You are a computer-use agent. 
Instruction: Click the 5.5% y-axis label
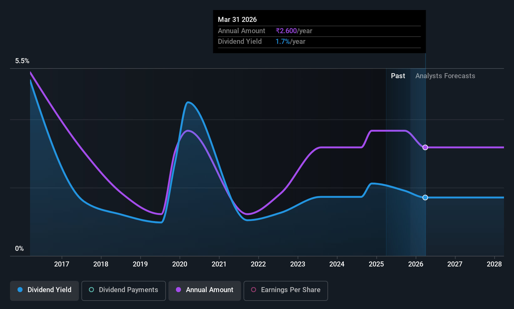[x=22, y=61]
